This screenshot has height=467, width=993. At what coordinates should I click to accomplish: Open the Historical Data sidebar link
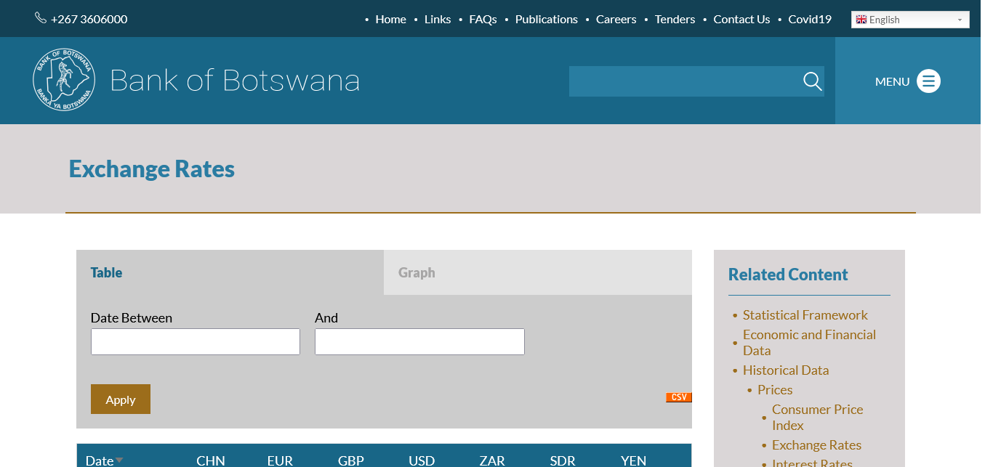point(785,370)
